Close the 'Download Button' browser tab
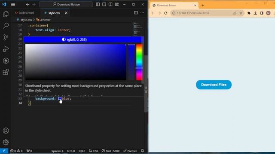This screenshot has width=275, height=154. tap(195, 6)
